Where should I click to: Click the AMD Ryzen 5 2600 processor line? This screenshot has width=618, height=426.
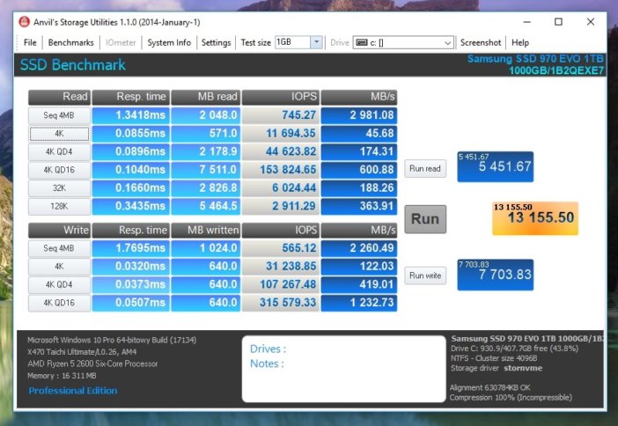tap(92, 364)
